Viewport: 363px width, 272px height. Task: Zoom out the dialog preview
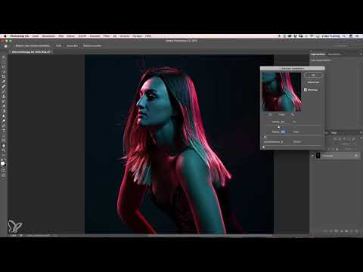tap(270, 115)
